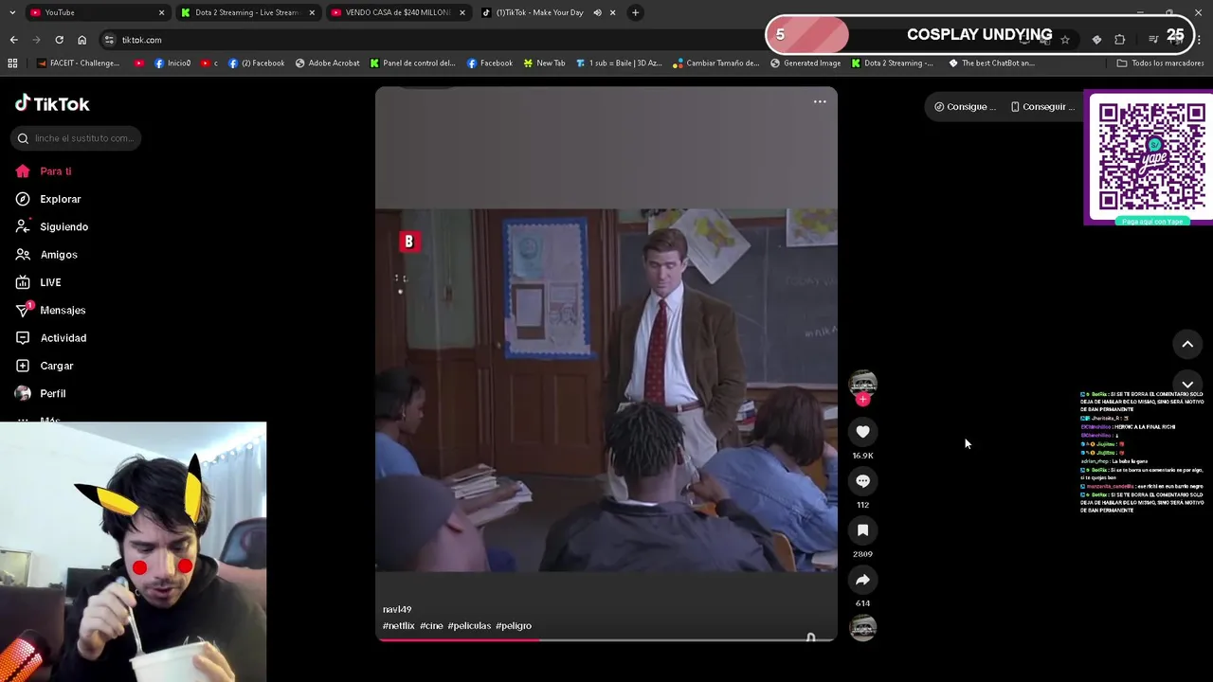Open the #peligro hashtag
Image resolution: width=1213 pixels, height=682 pixels.
(514, 626)
